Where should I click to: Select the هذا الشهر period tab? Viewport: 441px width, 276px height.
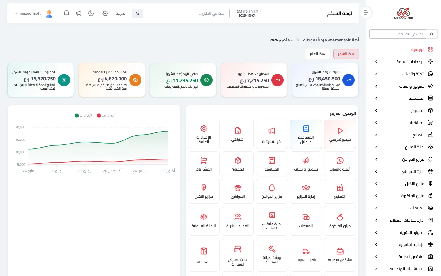click(346, 54)
